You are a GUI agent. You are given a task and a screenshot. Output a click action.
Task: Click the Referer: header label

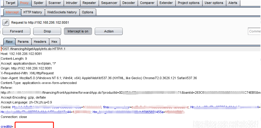[x=7, y=88]
